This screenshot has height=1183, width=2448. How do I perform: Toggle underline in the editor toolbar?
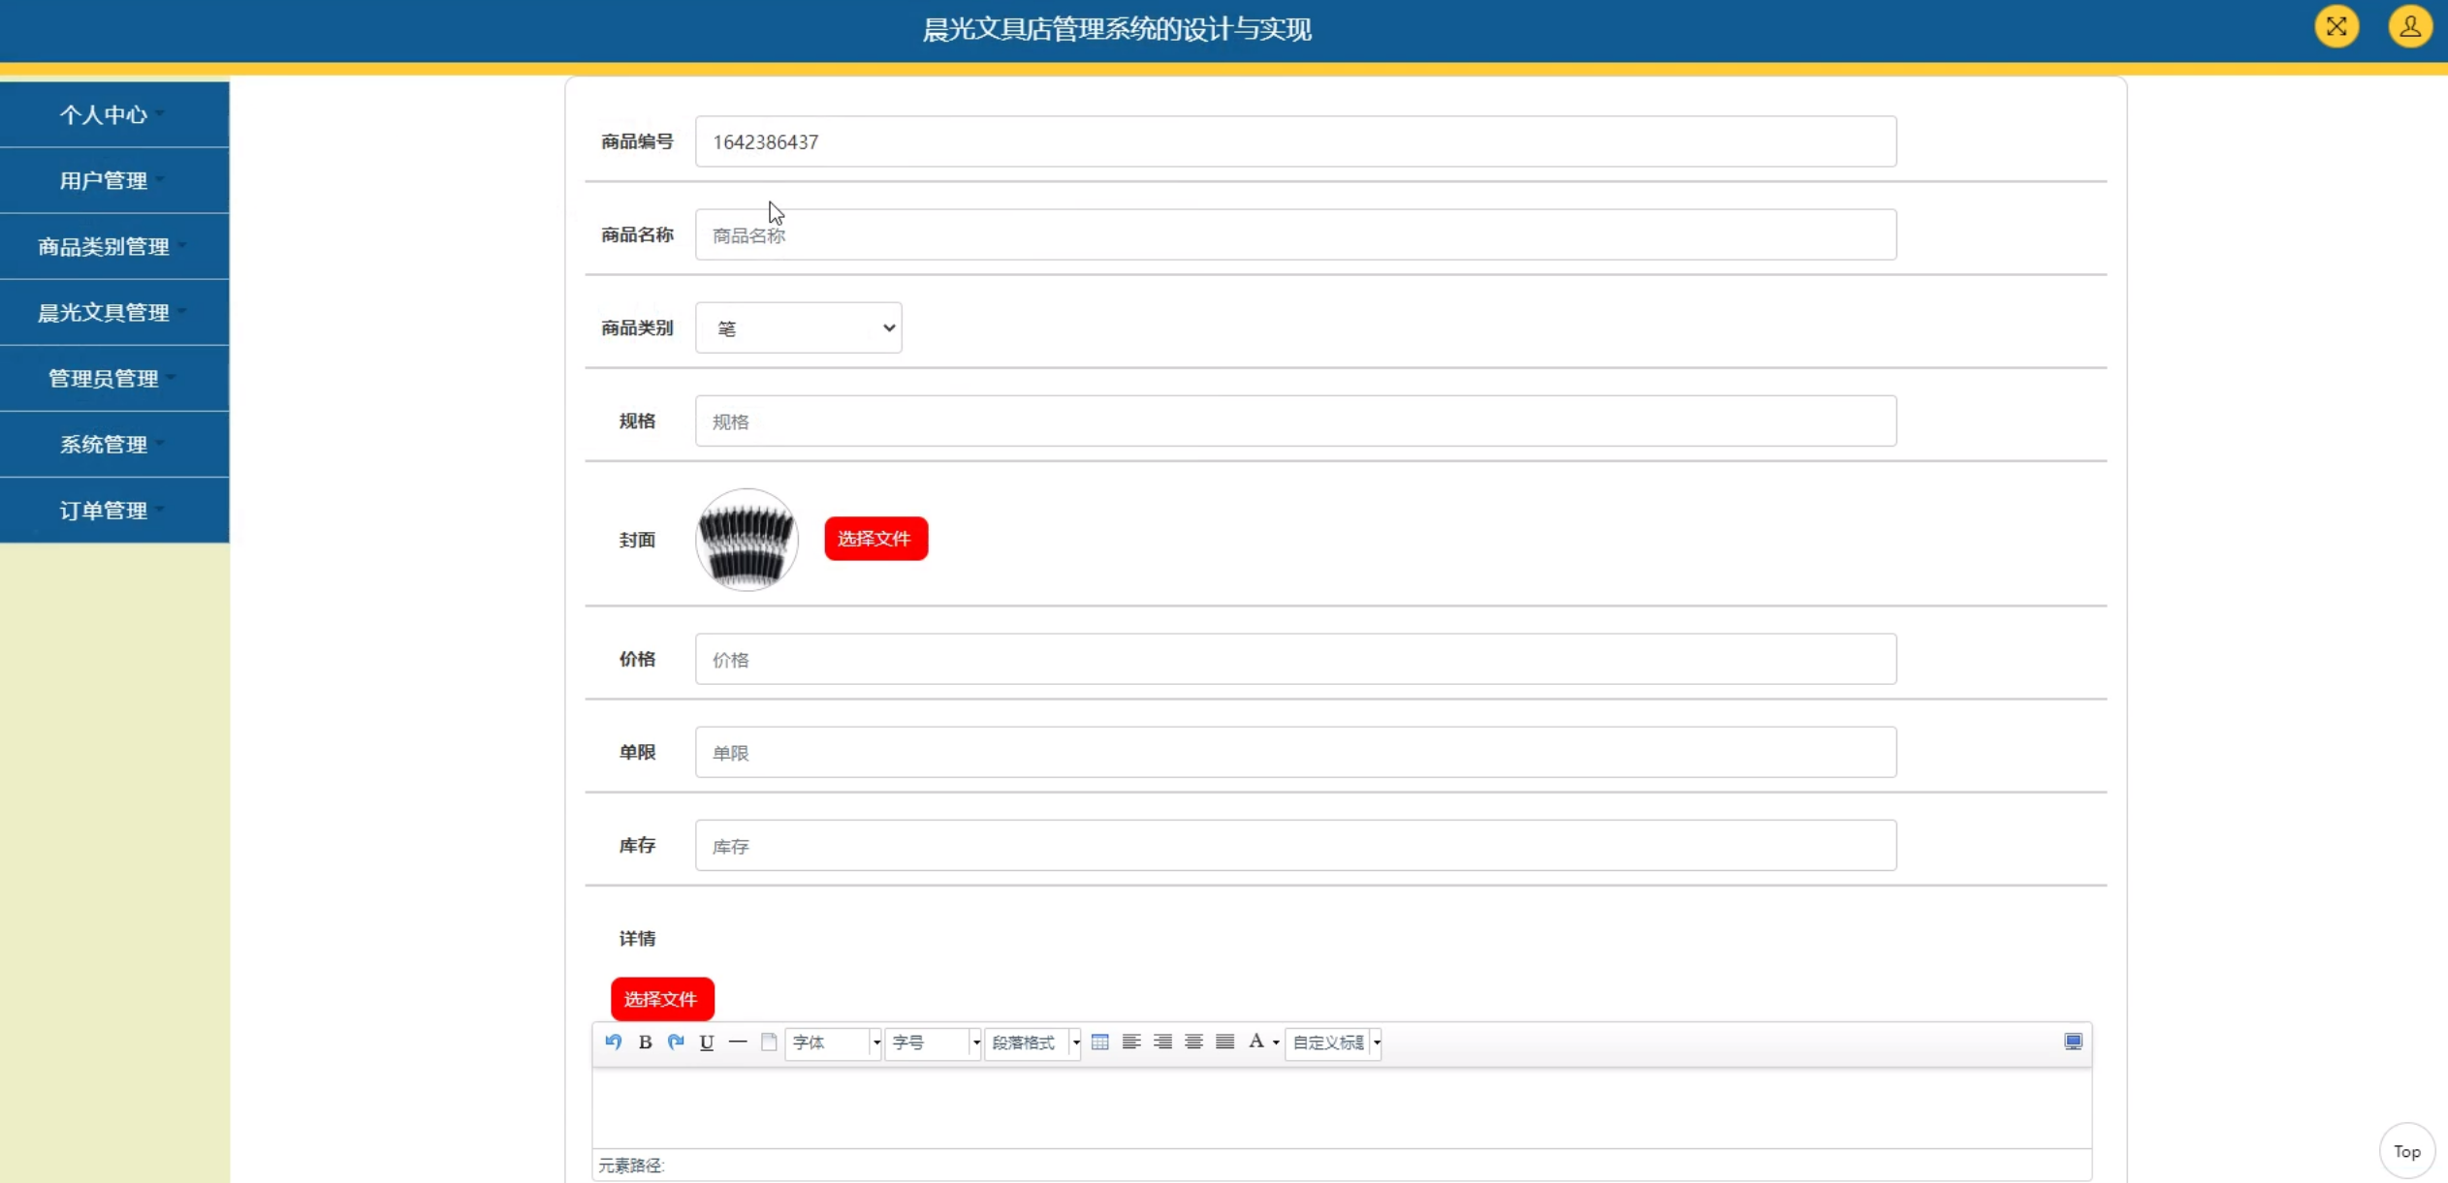(x=707, y=1042)
